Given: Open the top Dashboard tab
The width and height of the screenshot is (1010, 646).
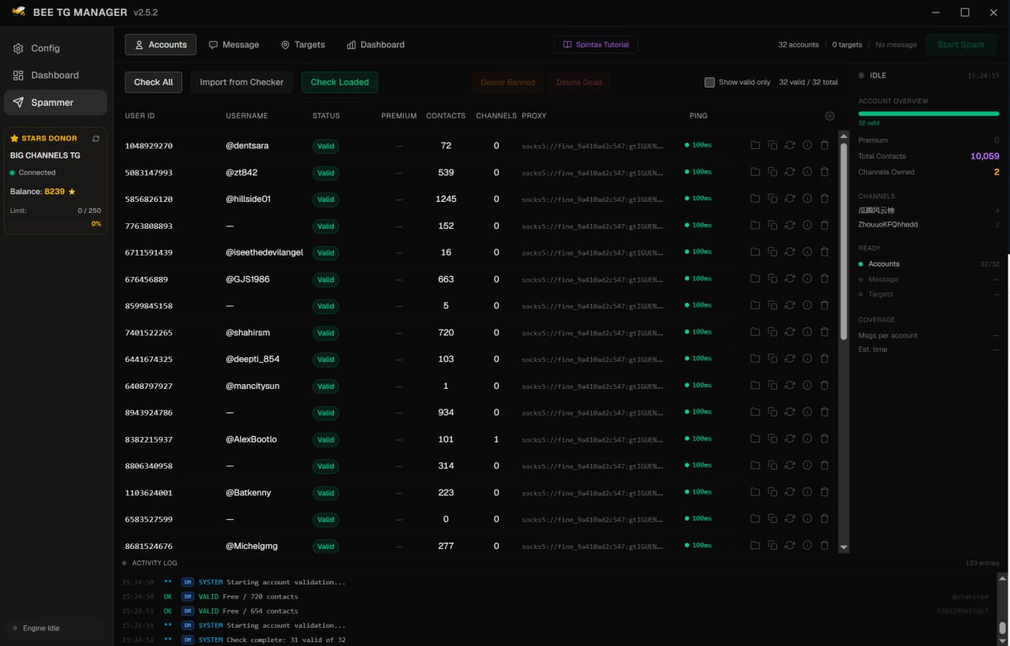Looking at the screenshot, I should (376, 45).
